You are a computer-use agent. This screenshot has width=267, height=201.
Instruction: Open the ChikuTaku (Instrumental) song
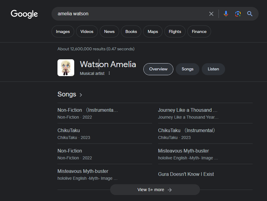[x=186, y=131]
